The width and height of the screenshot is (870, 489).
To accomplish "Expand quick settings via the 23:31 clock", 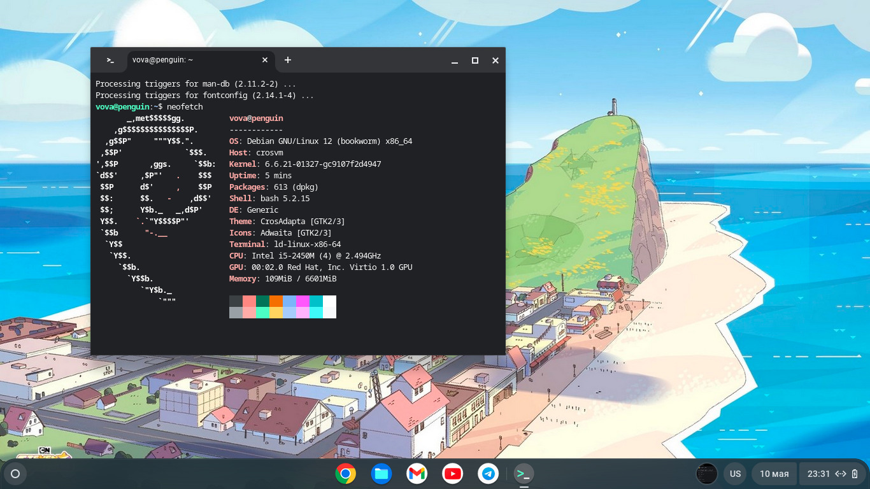I will coord(818,474).
